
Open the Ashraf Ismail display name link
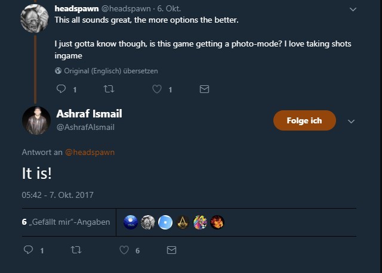point(89,114)
